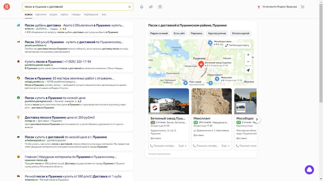Open the "карты" search tab
This screenshot has height=181, width=323.
pos(64,14)
